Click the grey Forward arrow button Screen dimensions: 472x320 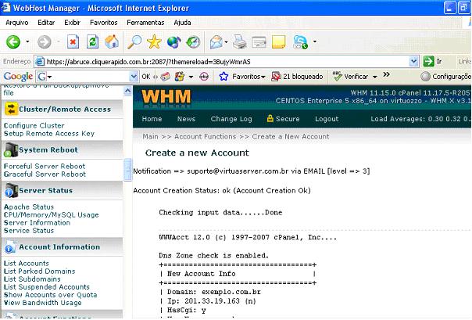(x=45, y=41)
